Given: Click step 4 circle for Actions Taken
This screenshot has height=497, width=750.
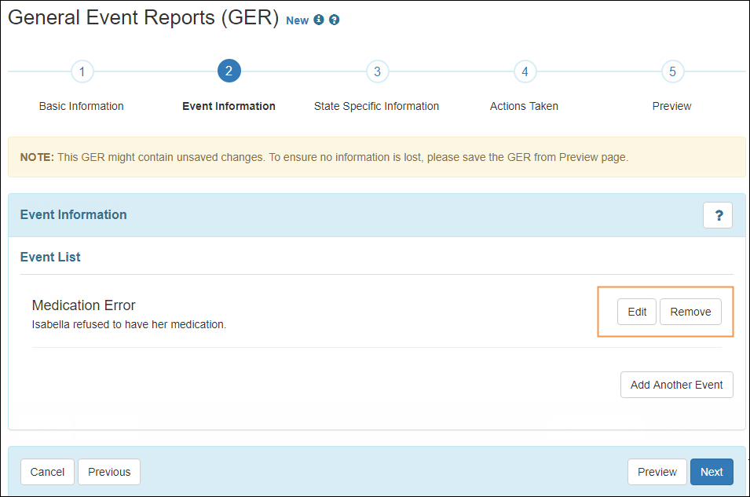Looking at the screenshot, I should (x=525, y=71).
